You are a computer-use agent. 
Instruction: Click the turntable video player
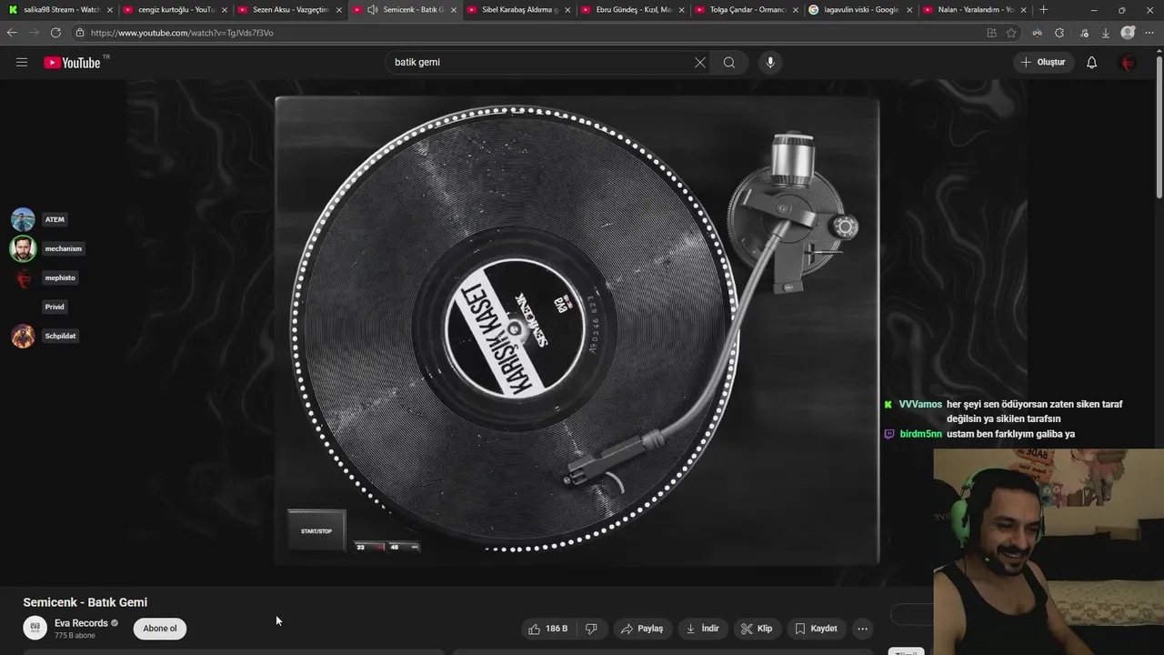(577, 331)
